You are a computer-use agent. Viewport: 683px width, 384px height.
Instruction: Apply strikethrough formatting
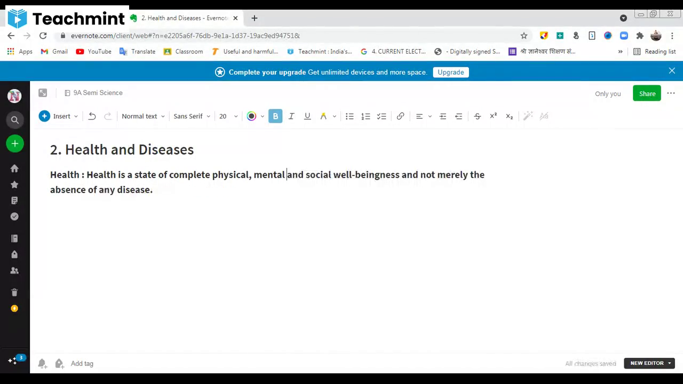click(x=477, y=116)
